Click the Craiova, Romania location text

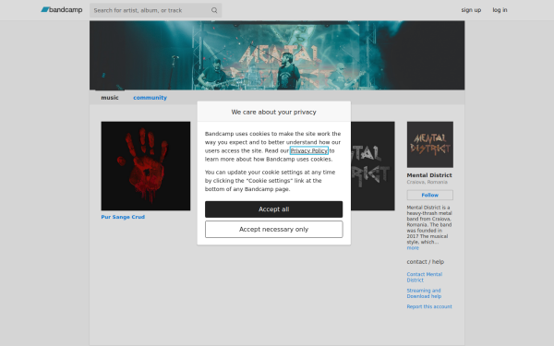(428, 182)
